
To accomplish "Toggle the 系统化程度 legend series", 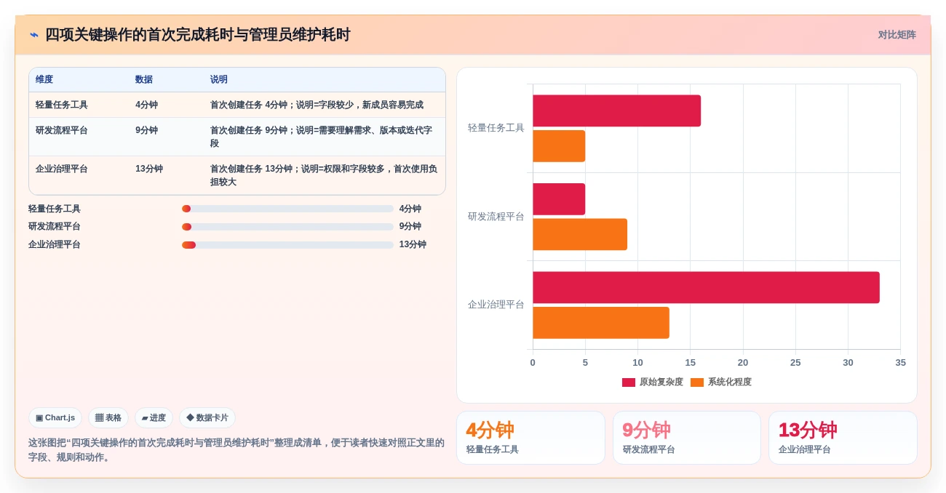I will coord(721,382).
